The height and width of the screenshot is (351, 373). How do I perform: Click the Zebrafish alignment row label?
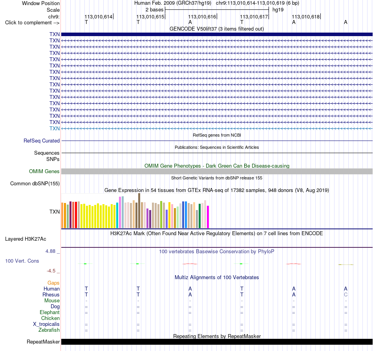[49, 330]
